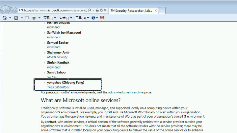This screenshot has height=133, width=237.
Task: Select the name Shahmeer Amir
Action: (x=58, y=52)
